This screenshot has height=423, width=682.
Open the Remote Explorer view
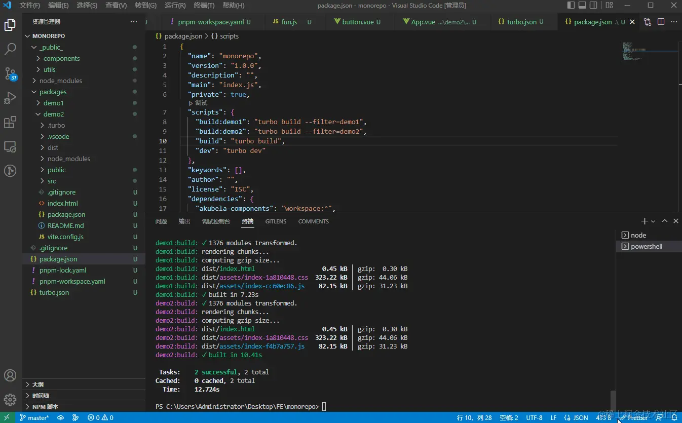[x=10, y=146]
